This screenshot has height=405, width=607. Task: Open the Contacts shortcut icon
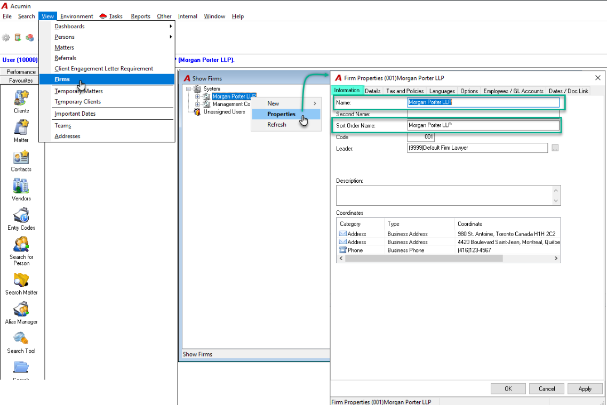21,157
